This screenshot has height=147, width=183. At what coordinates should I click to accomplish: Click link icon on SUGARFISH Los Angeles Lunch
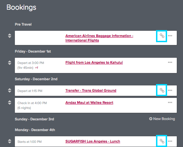(x=162, y=141)
